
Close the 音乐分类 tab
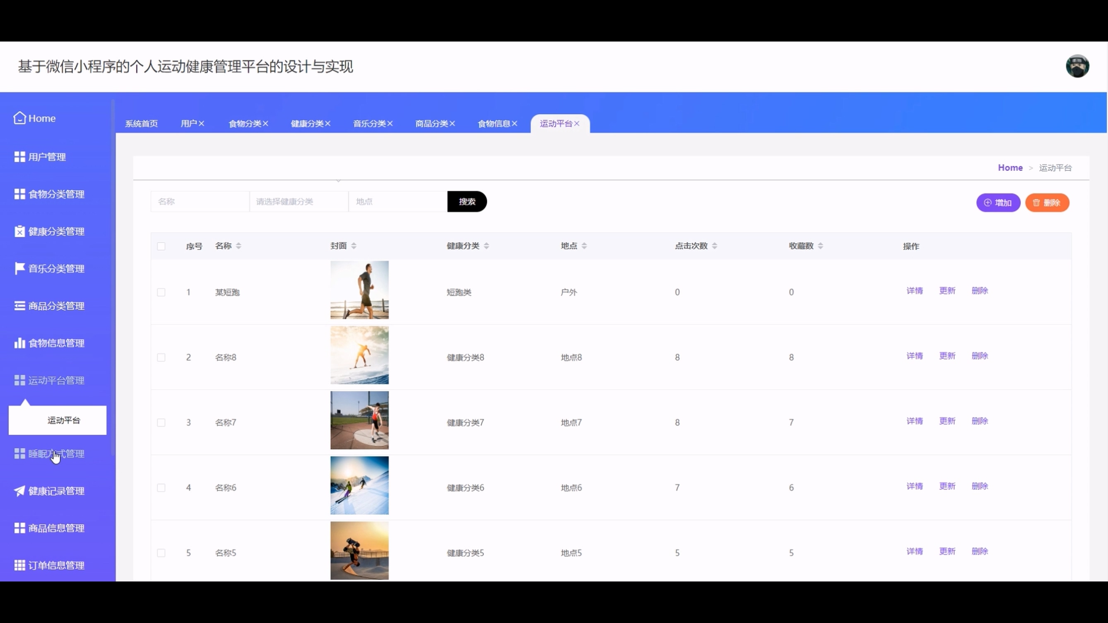coord(390,123)
